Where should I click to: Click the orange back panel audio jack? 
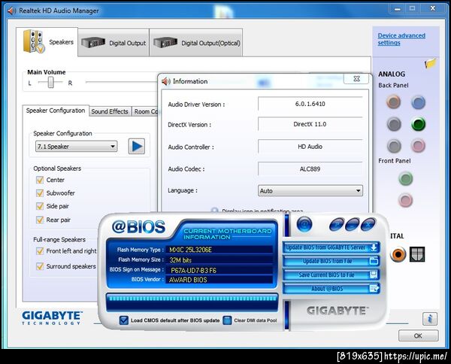pyautogui.click(x=393, y=102)
